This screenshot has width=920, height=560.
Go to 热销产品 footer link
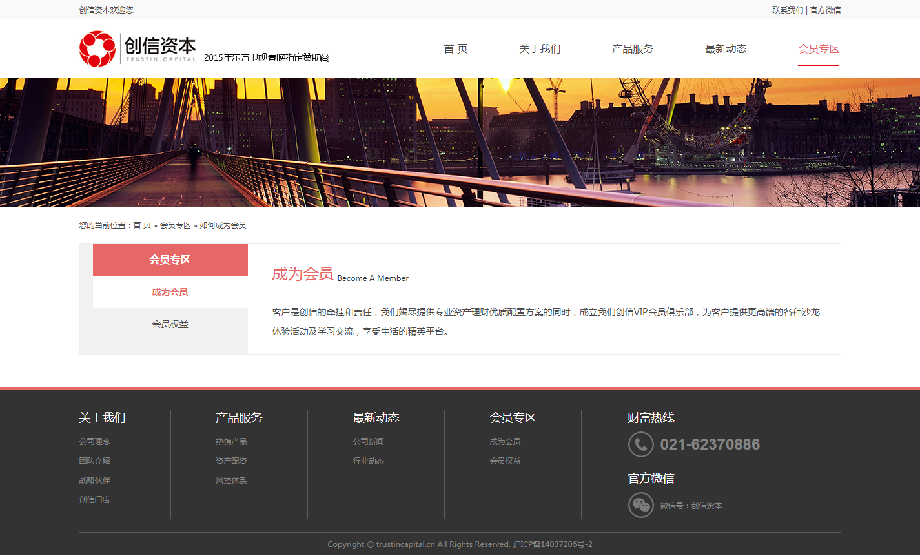[231, 442]
